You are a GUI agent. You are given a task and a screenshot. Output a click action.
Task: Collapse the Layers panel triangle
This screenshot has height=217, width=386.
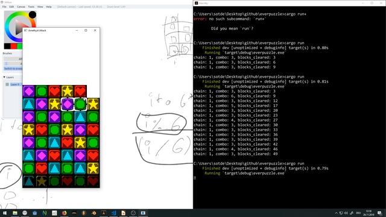point(4,77)
